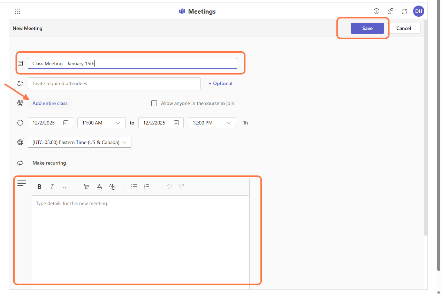Toggle bold formatting in the details toolbar
441x295 pixels.
coord(39,187)
